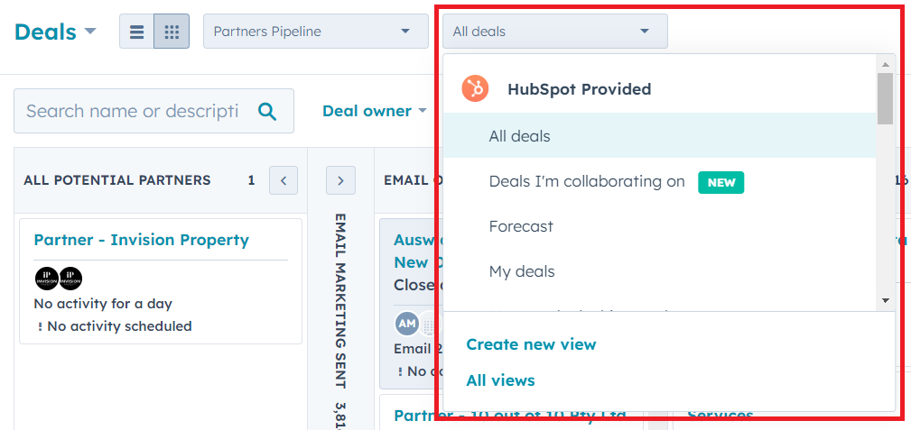The width and height of the screenshot is (911, 430).
Task: Switch to board grid view icon
Action: tap(172, 32)
